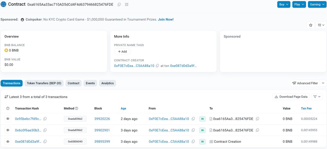Open To address in block 39920226 row
Image resolution: width=327 pixels, height=149 pixels.
point(233,119)
